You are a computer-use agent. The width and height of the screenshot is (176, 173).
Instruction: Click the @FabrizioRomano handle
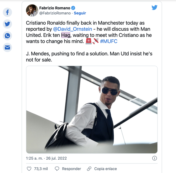pyautogui.click(x=55, y=13)
